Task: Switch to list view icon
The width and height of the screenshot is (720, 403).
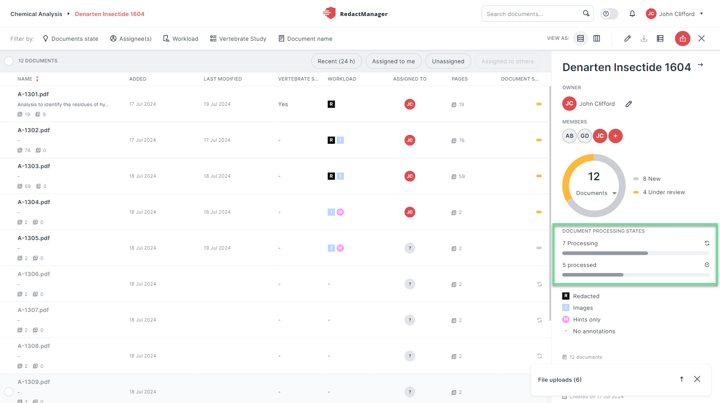Action: coord(580,39)
